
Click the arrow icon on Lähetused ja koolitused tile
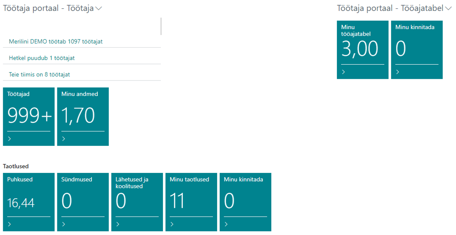coord(118,224)
